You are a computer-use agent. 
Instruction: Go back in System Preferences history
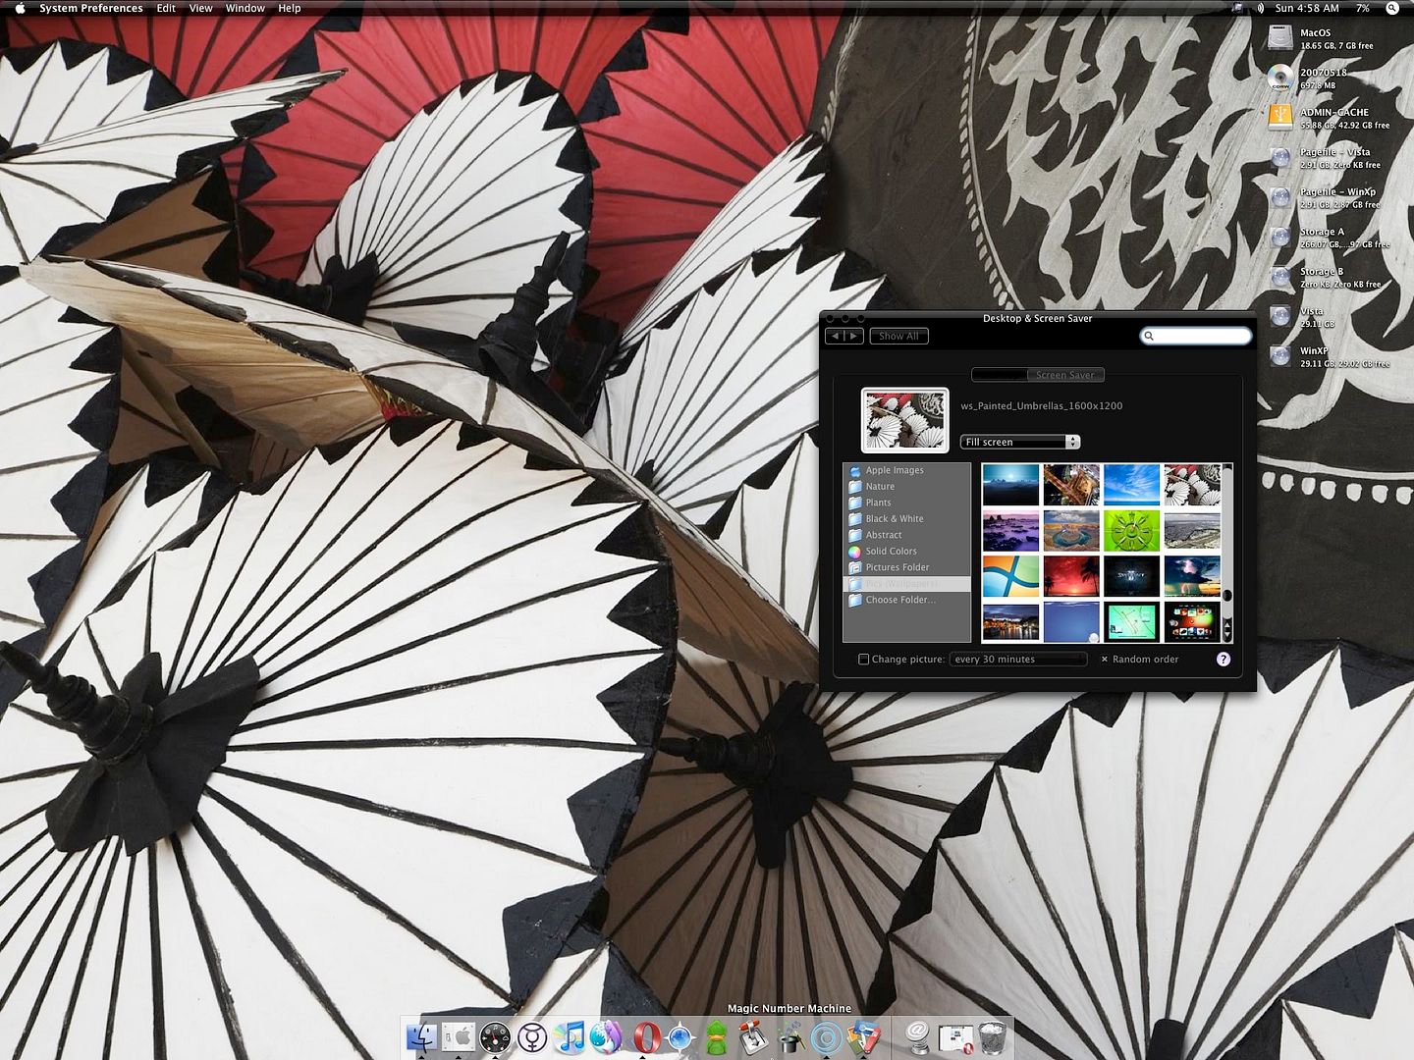tap(835, 336)
